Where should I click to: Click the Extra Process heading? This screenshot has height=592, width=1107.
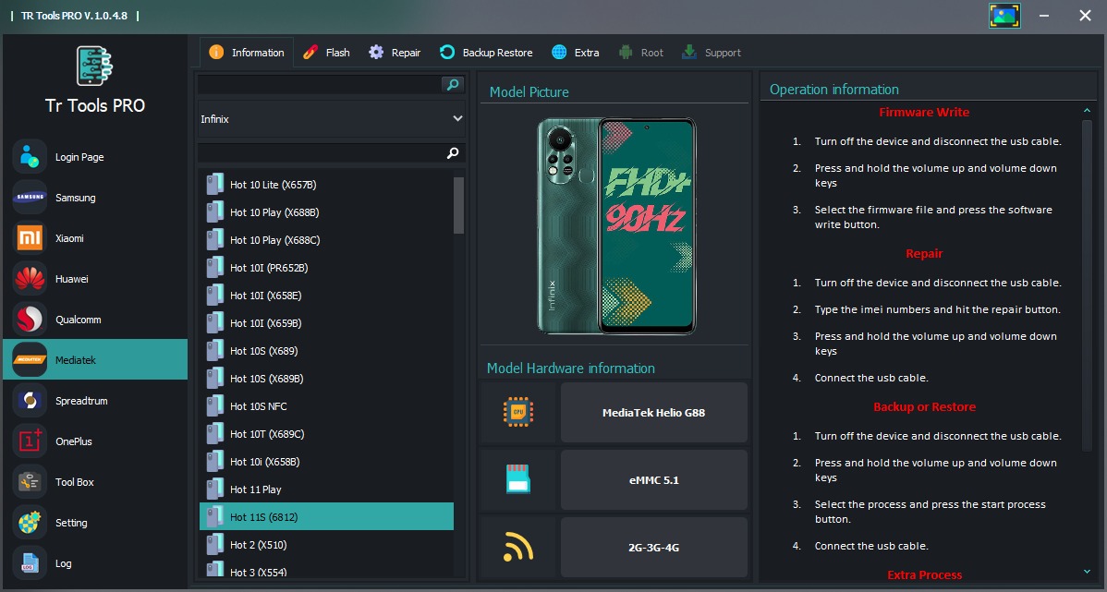tap(924, 575)
